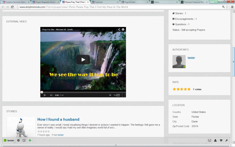Rate the story with its first star

pos(39,131)
